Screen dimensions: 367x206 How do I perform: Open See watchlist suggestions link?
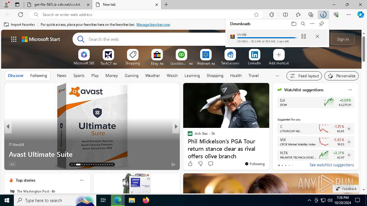[x=332, y=165]
